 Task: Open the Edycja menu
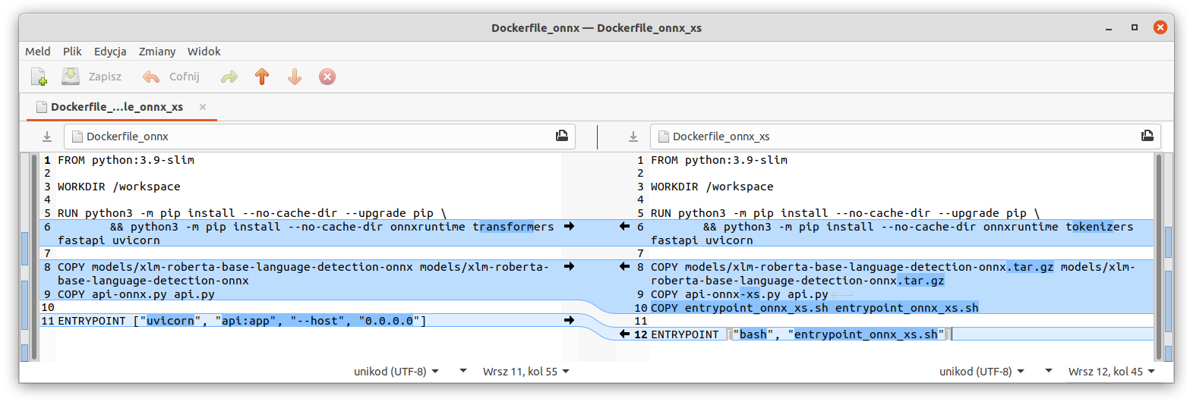point(110,52)
